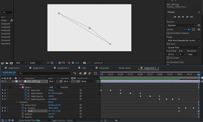Take a snapshot with camera icon
Screen dimensions: 203x122
84,63
